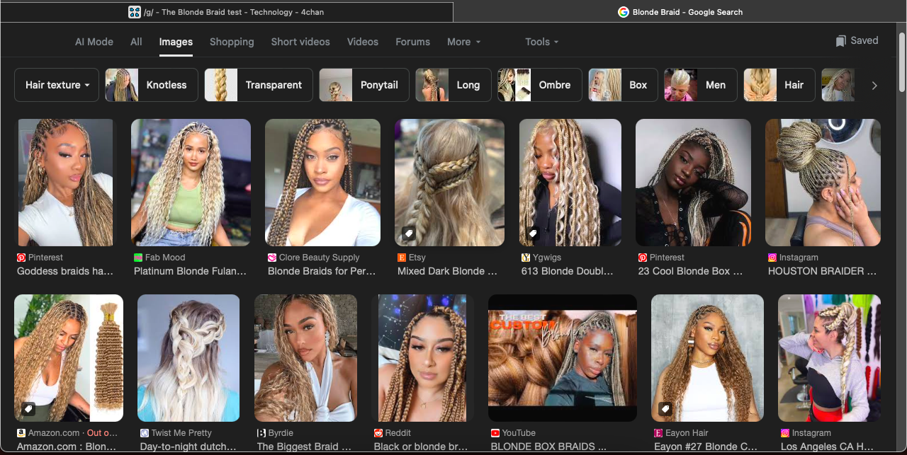
Task: Open the 23 Cool Blonde Box image
Action: tap(693, 183)
